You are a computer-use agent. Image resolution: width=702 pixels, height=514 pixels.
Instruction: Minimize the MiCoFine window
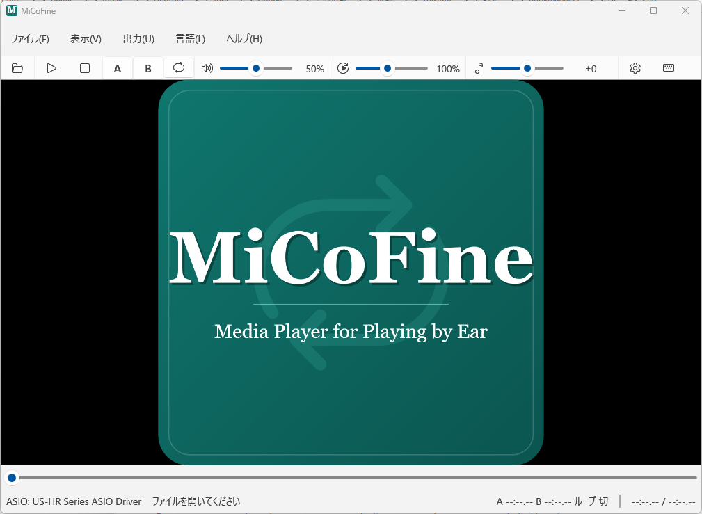[622, 10]
